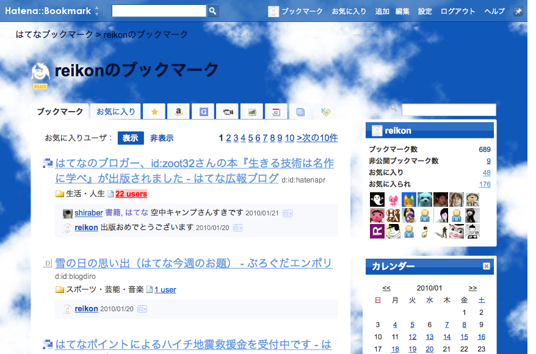Click shiraber username link
The image size is (536, 354).
pyautogui.click(x=89, y=213)
